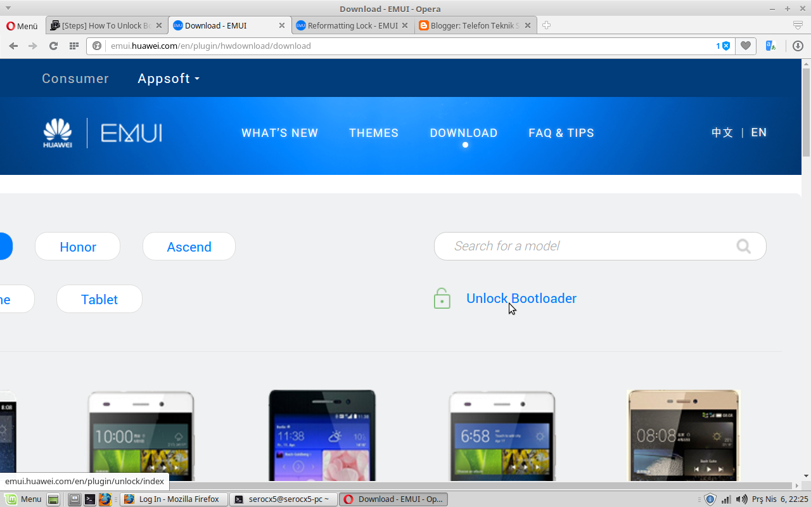Open the tab menu icon at right of tab bar

point(798,25)
